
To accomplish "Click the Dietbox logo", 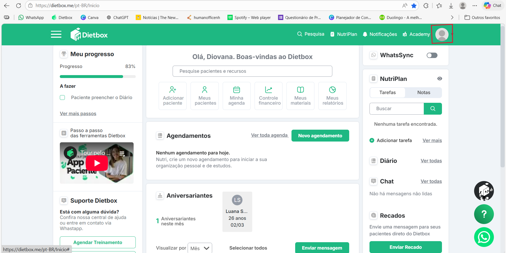I will [x=89, y=35].
